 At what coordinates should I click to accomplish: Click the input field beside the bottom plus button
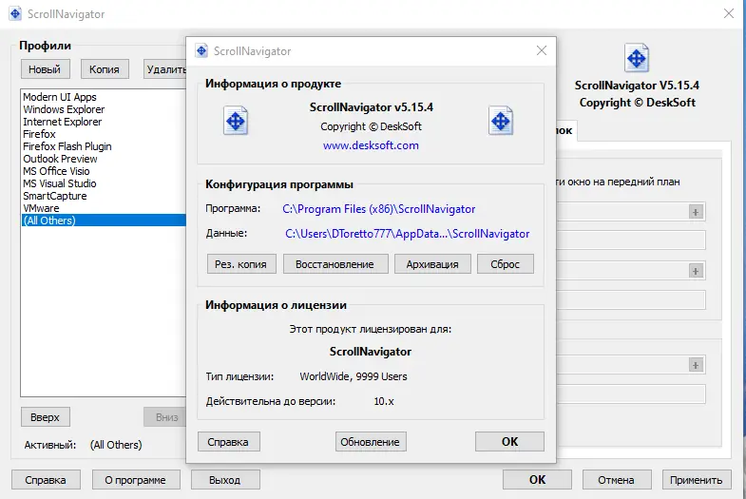(x=630, y=365)
